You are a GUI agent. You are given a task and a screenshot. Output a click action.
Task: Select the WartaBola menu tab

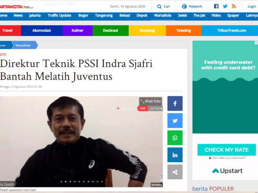coord(162,16)
